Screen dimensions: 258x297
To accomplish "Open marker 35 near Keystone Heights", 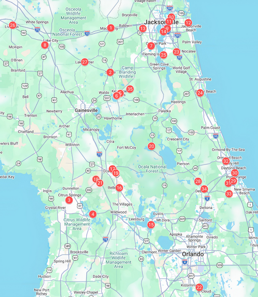I will [130, 89].
